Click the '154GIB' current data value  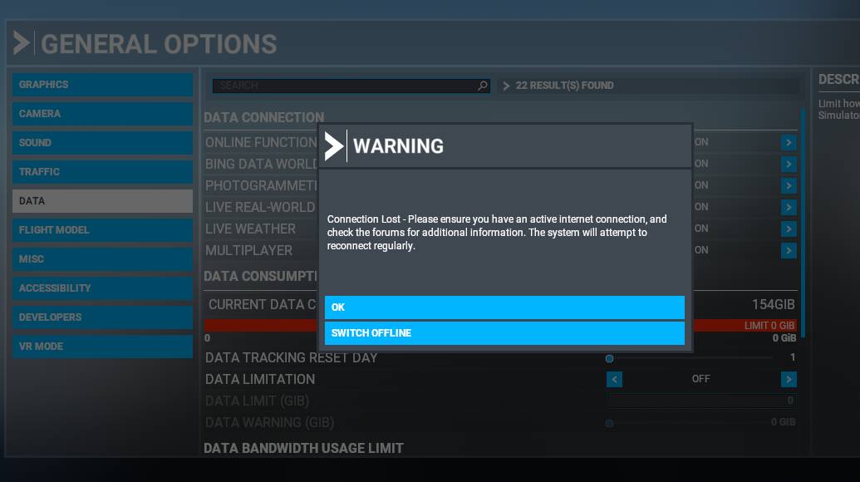click(x=773, y=305)
